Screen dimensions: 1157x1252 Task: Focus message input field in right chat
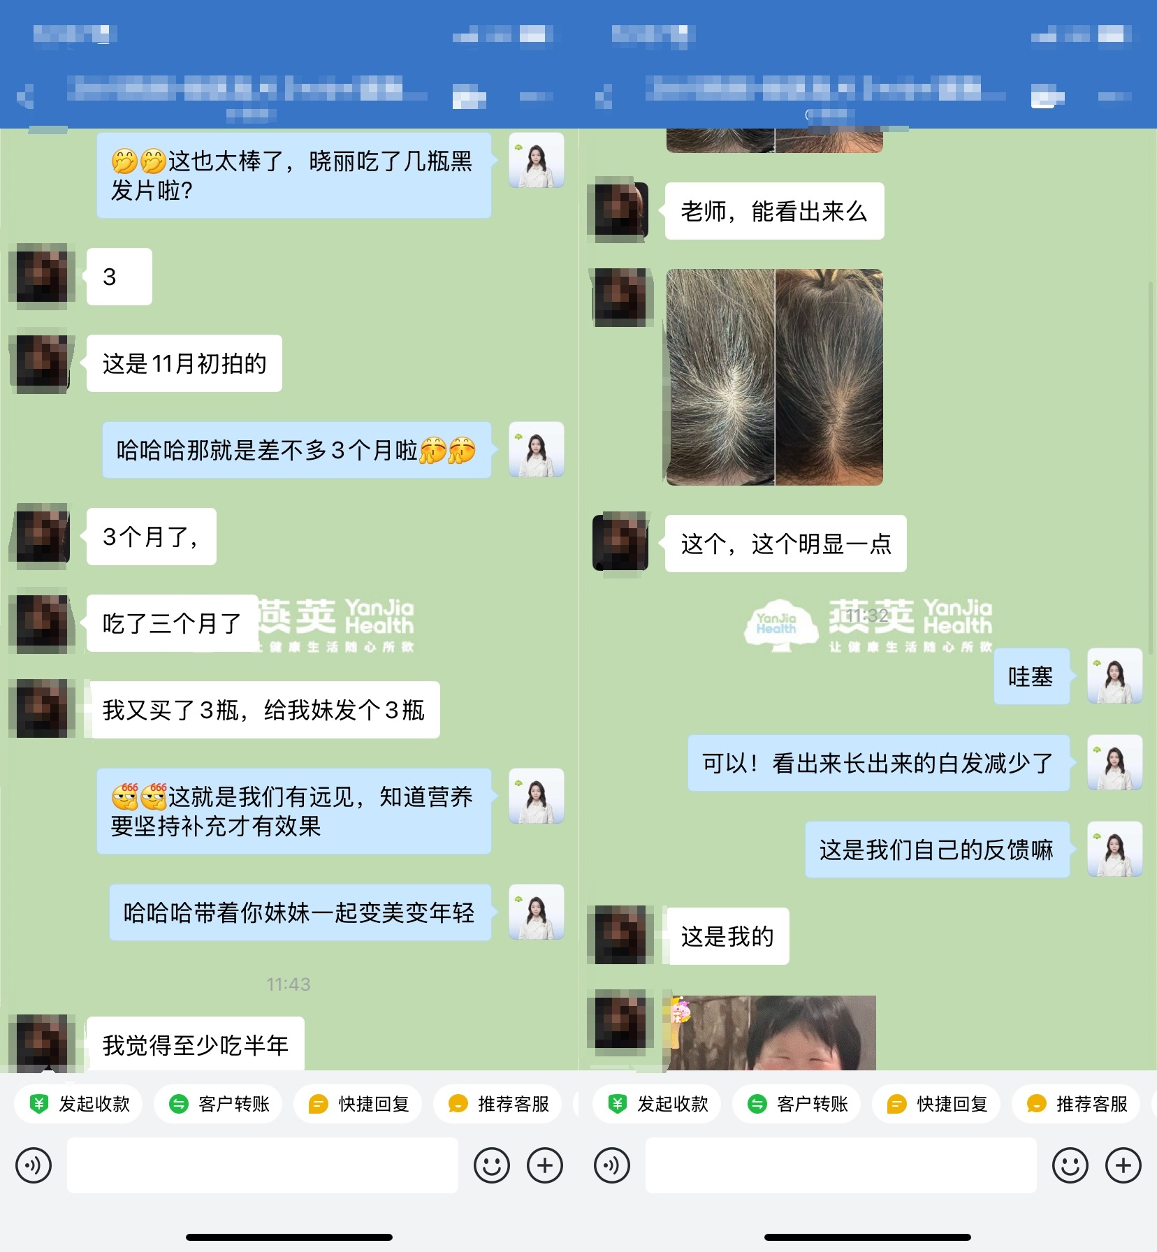point(841,1165)
